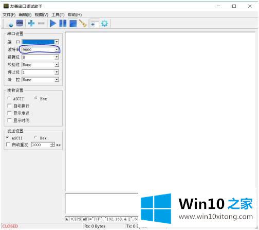259x230 pixels.
Task: Clear the window with the broom icon
Action: pos(83,24)
